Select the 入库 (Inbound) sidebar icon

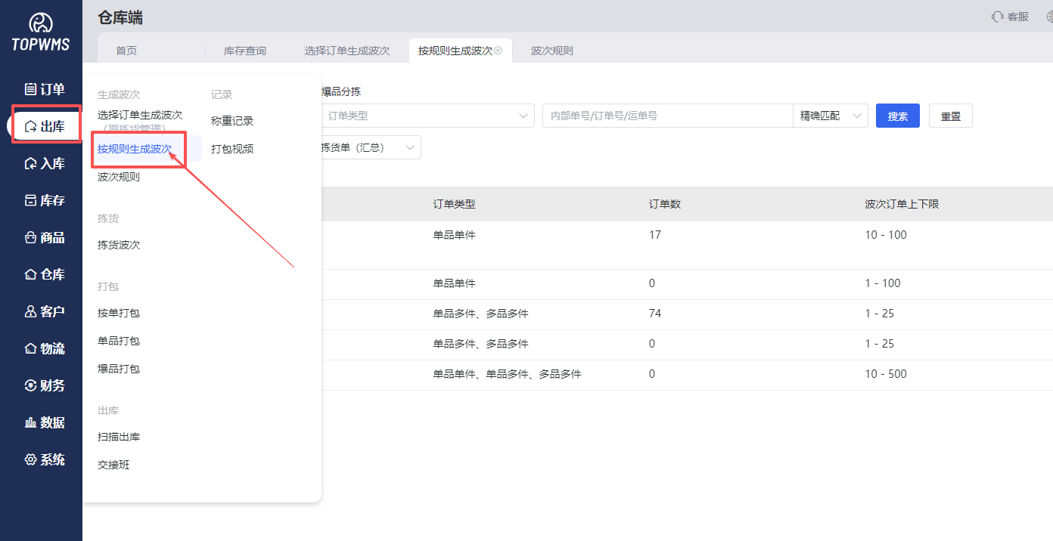44,163
